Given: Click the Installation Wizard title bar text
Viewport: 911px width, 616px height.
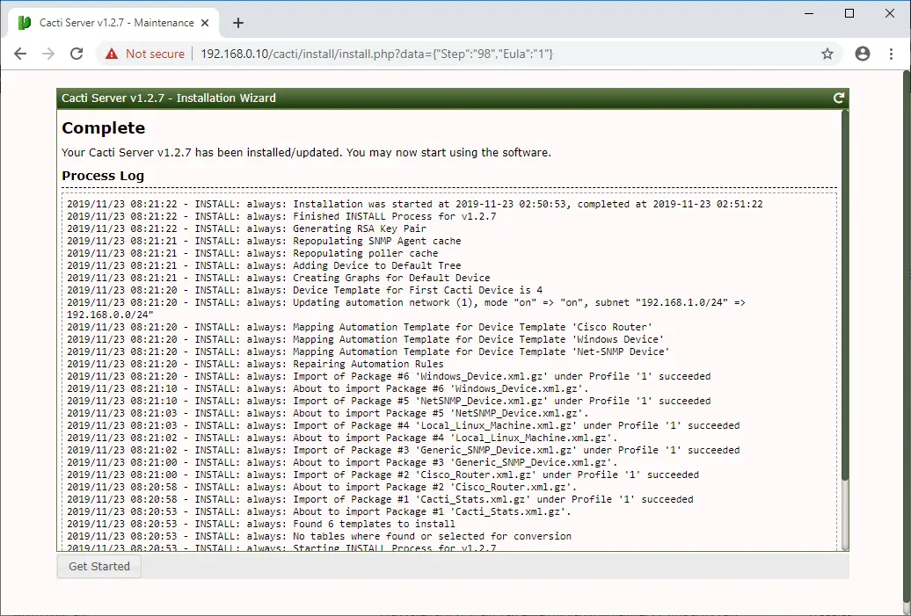Looking at the screenshot, I should click(169, 98).
